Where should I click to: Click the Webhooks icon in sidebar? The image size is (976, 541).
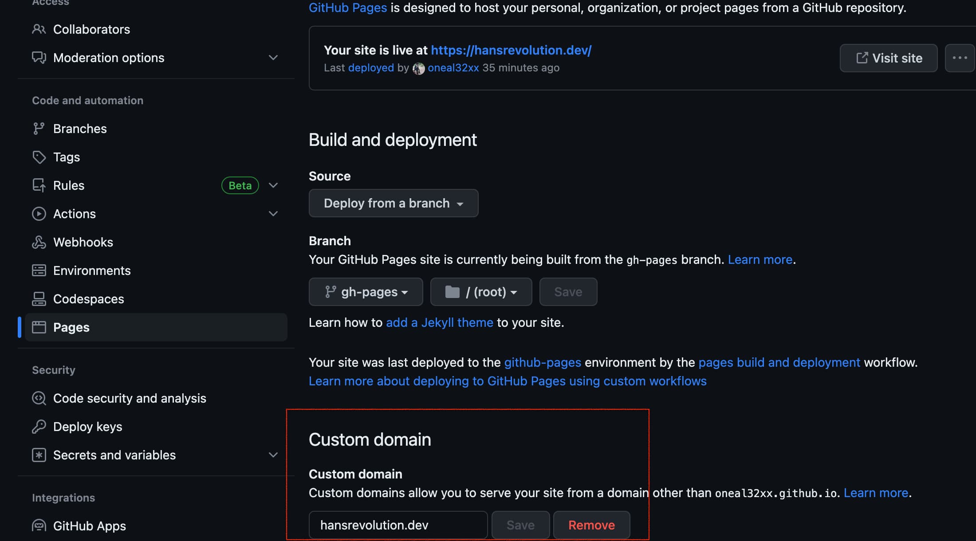39,242
